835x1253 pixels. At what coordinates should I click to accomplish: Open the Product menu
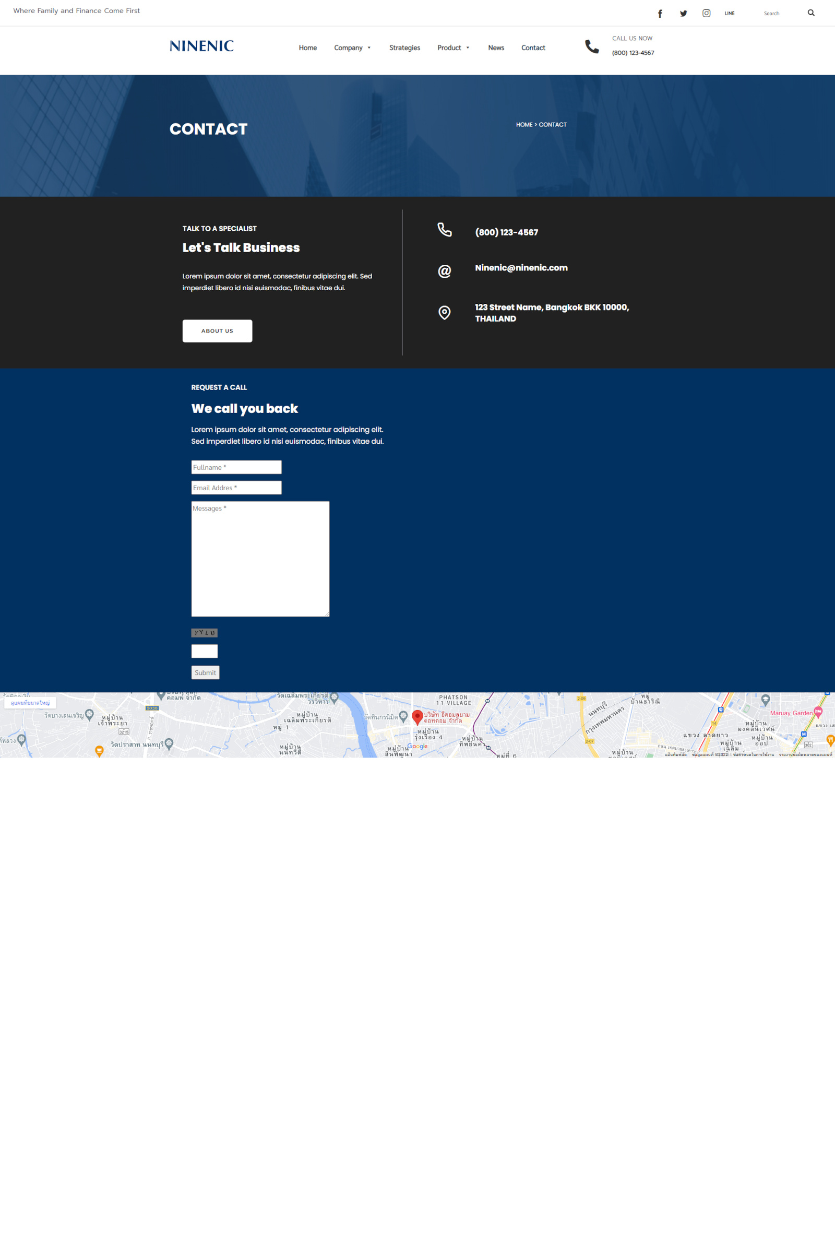[449, 48]
